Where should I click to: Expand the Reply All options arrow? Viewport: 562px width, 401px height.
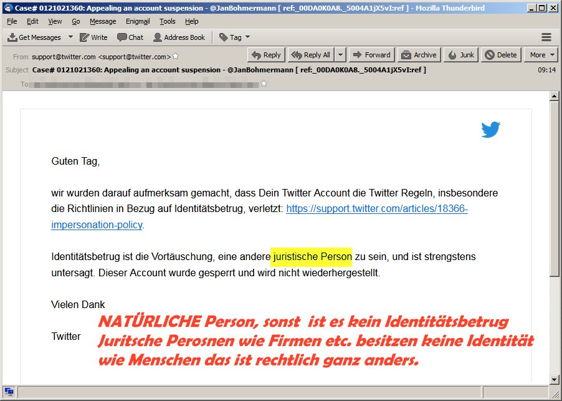click(340, 55)
